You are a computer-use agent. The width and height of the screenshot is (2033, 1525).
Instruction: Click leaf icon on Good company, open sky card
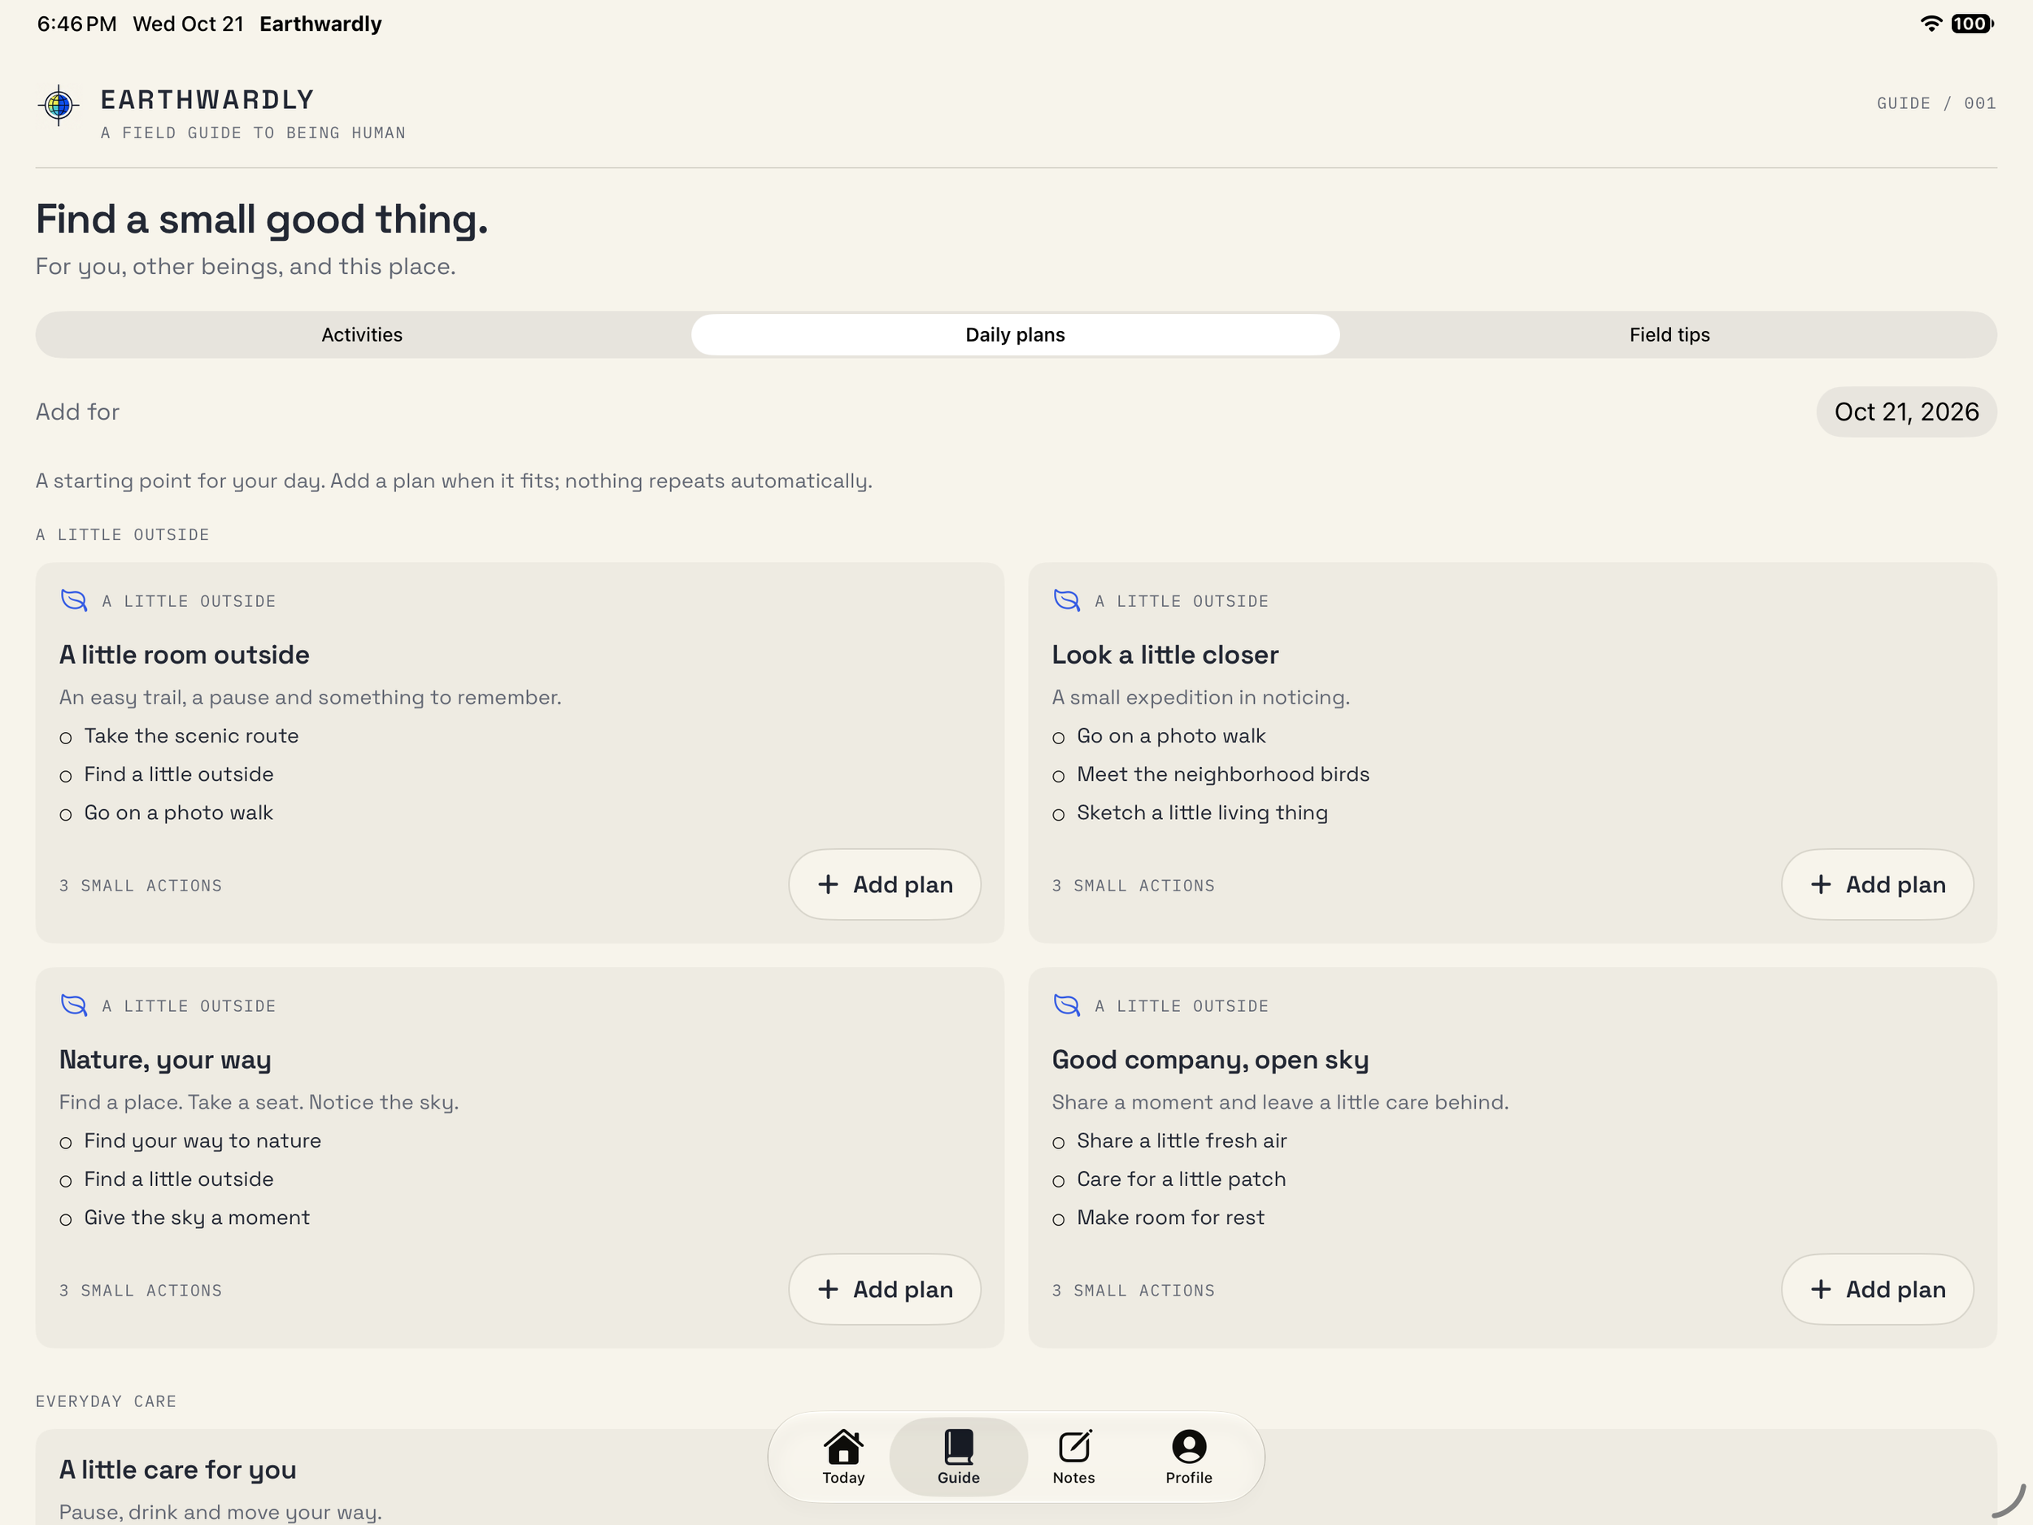[x=1066, y=1004]
